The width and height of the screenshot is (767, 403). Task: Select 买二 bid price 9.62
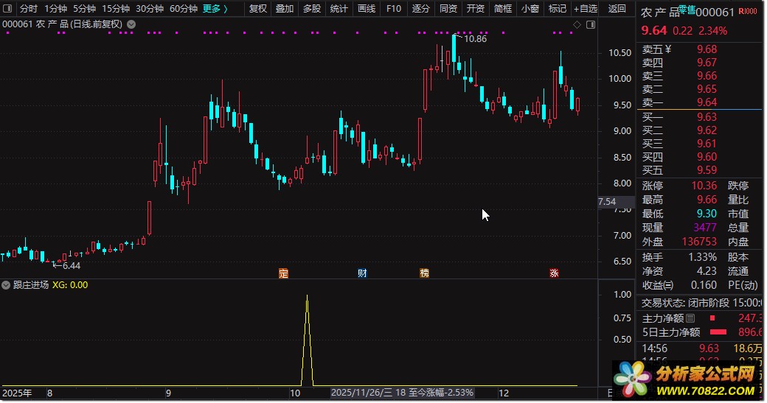707,130
